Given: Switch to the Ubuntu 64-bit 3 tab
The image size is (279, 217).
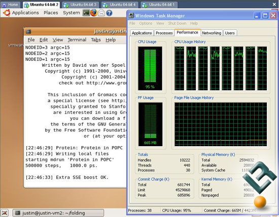Looking at the screenshot, I should point(81,5).
